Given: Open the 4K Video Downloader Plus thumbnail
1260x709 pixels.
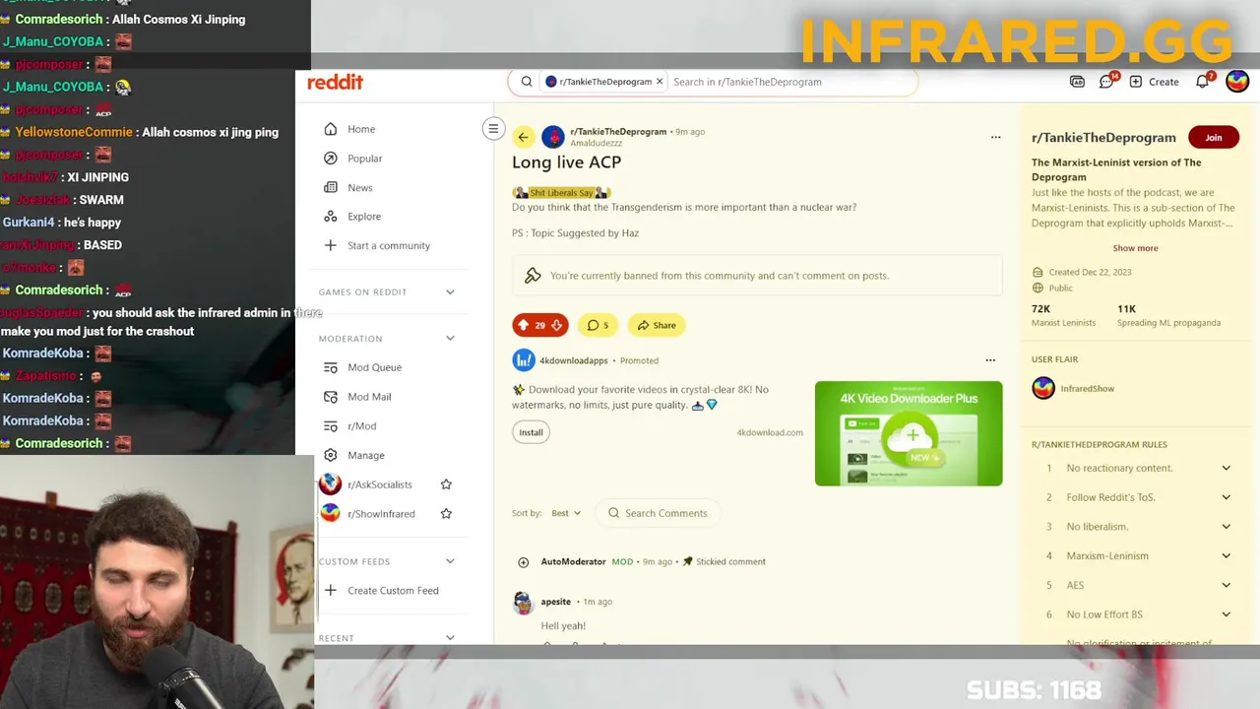Looking at the screenshot, I should 909,433.
